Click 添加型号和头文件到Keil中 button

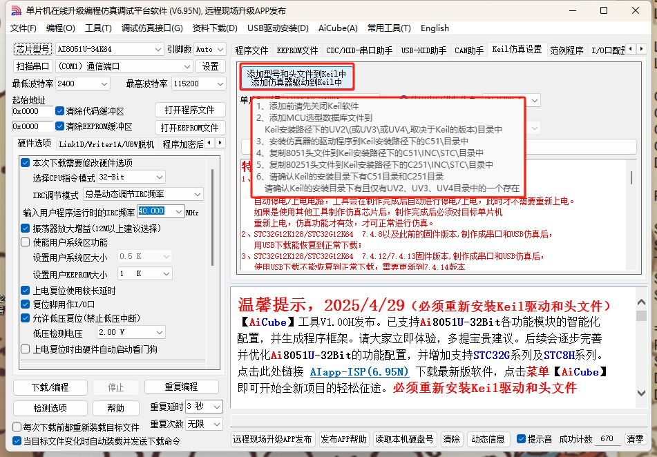point(296,77)
